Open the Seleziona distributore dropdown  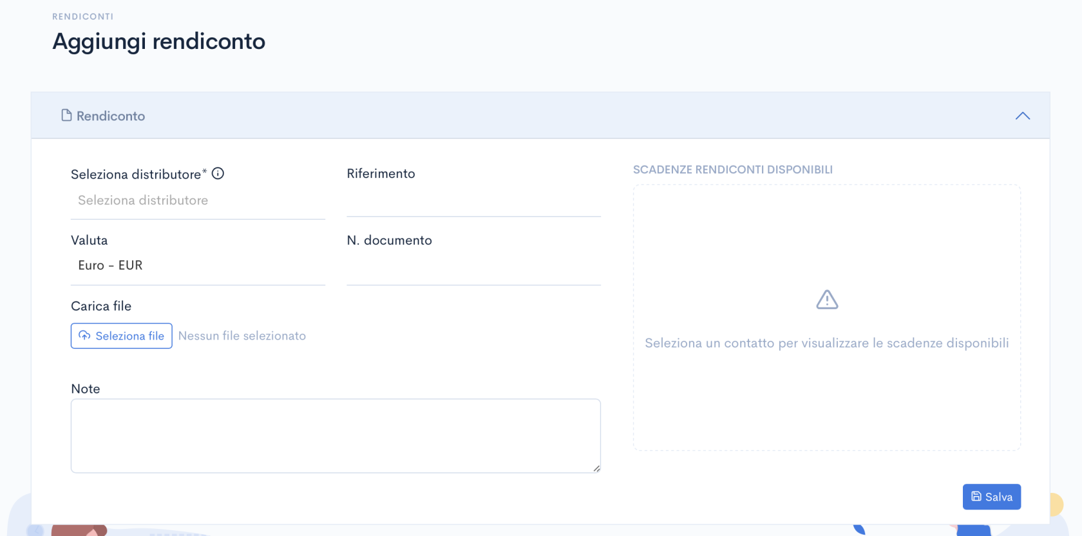198,200
